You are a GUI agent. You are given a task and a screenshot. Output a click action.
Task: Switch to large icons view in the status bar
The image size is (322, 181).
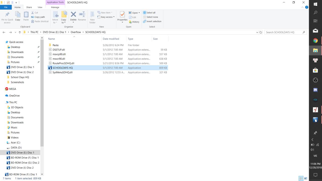[306, 178]
